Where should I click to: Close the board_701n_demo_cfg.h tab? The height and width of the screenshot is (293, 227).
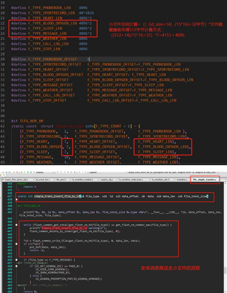click(x=34, y=180)
